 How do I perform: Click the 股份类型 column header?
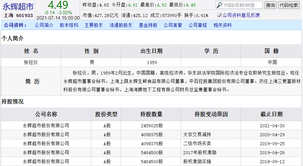pos(106,114)
